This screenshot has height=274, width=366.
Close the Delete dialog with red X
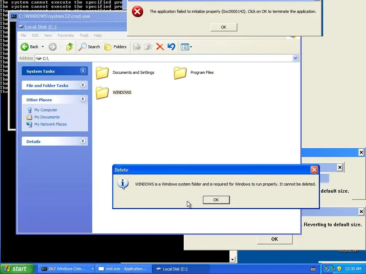click(314, 169)
